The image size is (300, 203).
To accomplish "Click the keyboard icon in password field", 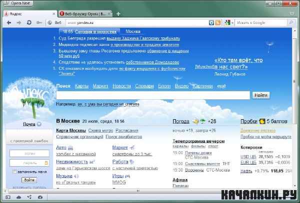I will click(x=46, y=163).
